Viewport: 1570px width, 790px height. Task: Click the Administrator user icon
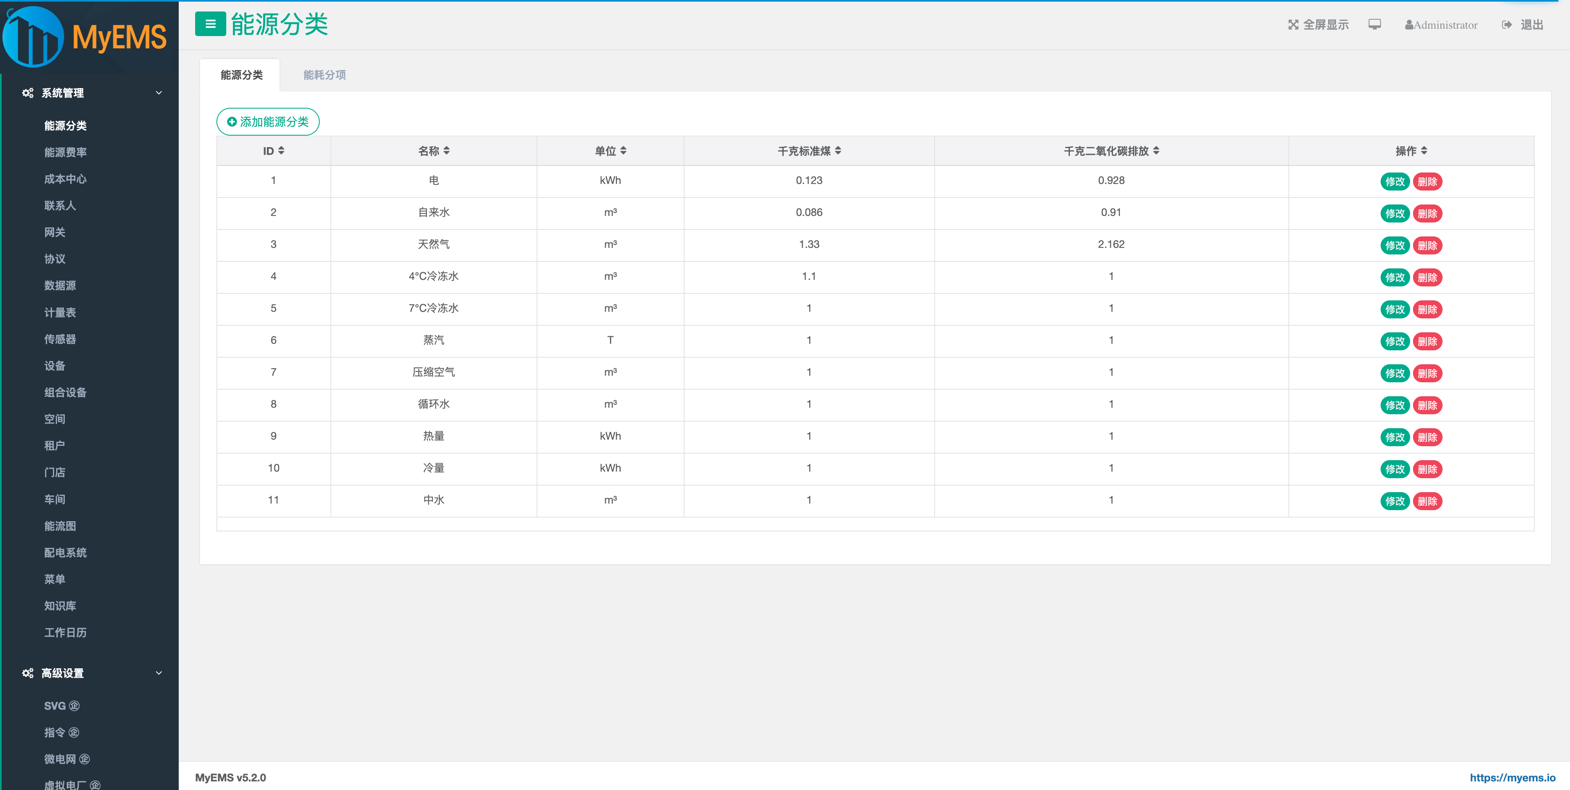[x=1409, y=25]
